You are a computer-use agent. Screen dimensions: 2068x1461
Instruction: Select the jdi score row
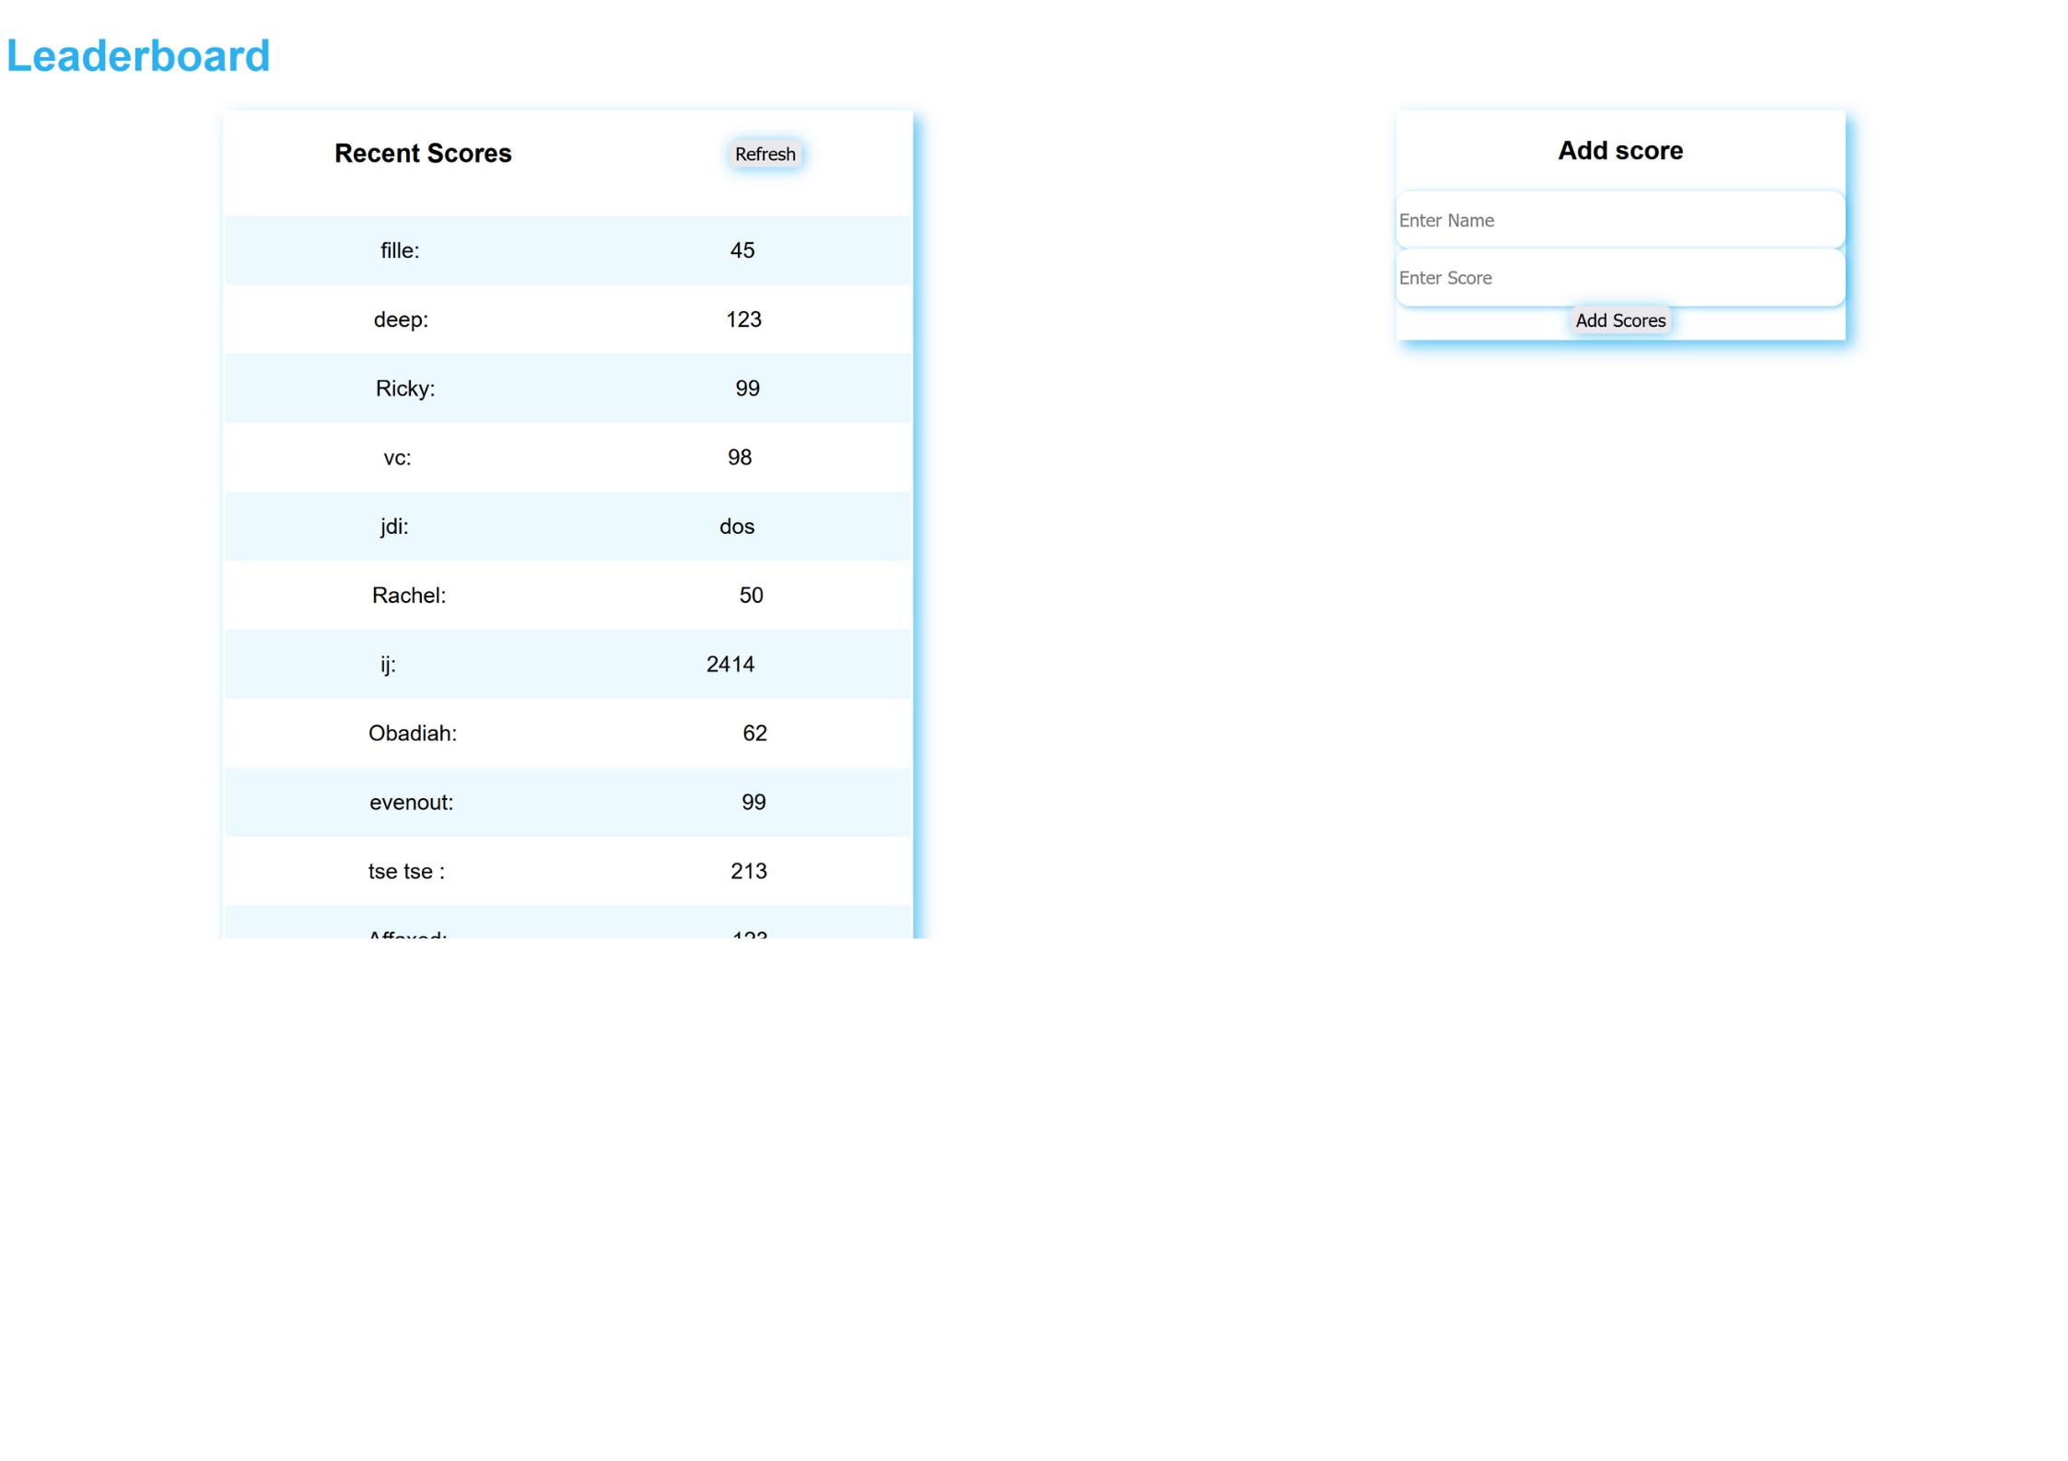[x=567, y=526]
